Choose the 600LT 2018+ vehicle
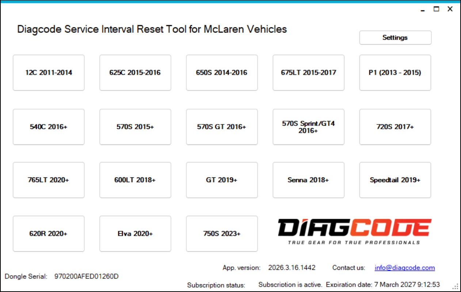Screen dimensions: 461x292 [135, 180]
